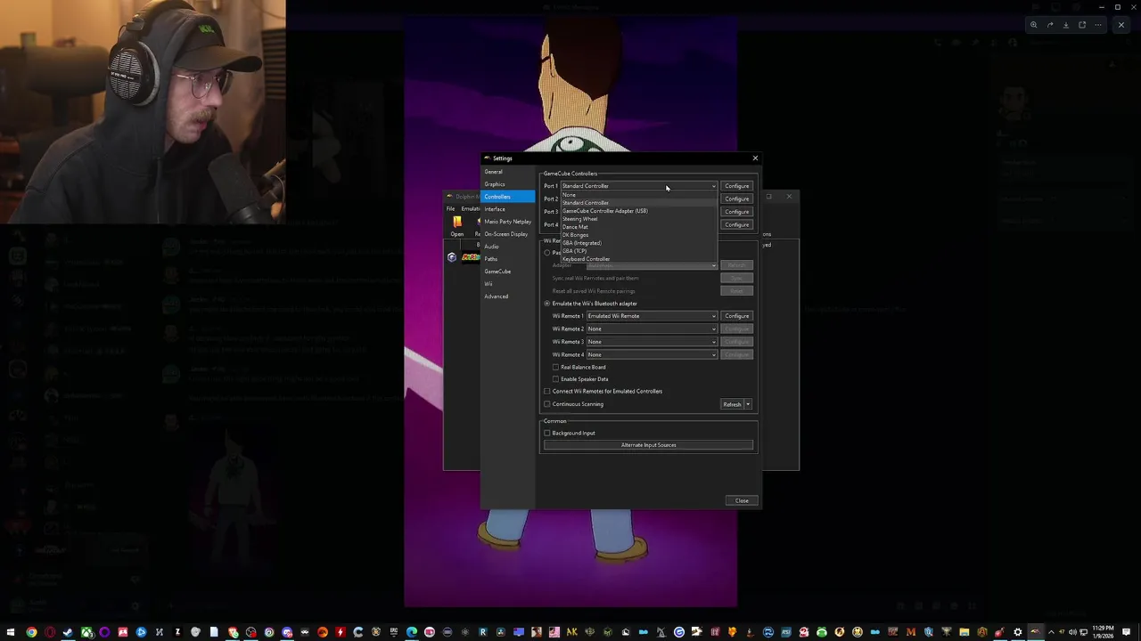Choose GBA (TCP) from the list
This screenshot has height=641, width=1141.
638,251
